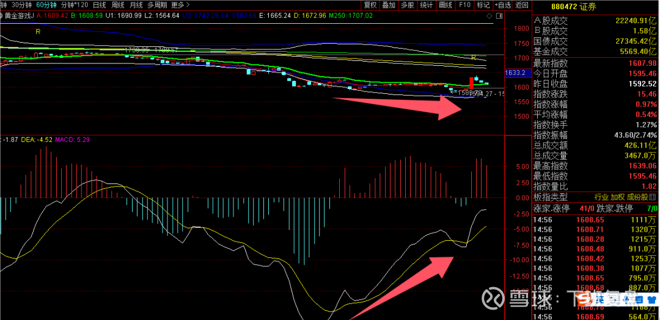
Task: Click the 返回 back button
Action: 521,5
